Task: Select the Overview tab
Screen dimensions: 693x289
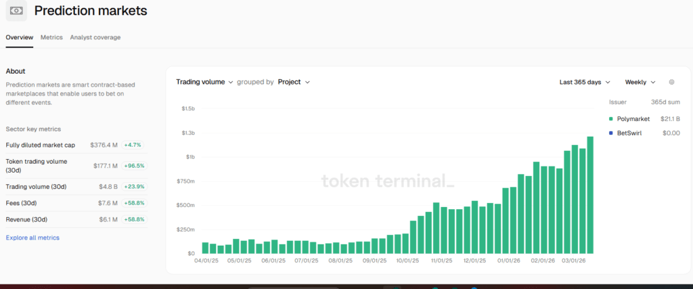Action: (x=19, y=37)
